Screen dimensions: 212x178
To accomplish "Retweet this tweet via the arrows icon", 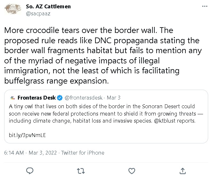I will click(x=81, y=170).
